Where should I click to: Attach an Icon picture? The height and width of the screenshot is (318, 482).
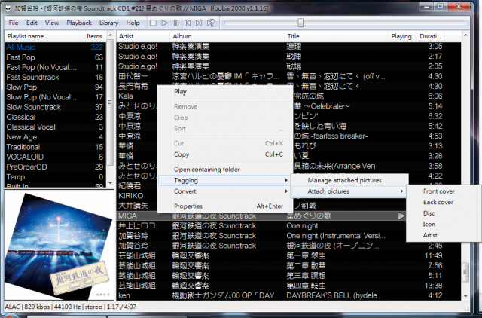click(x=444, y=225)
